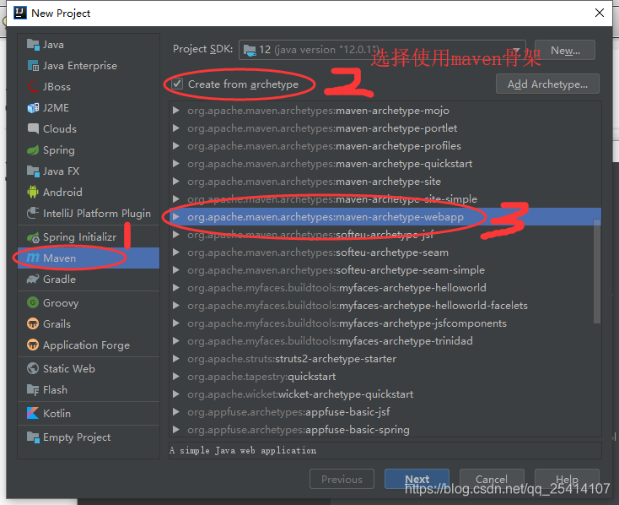Expand maven-archetype-portlet node
The height and width of the screenshot is (505, 619).
pyautogui.click(x=176, y=128)
